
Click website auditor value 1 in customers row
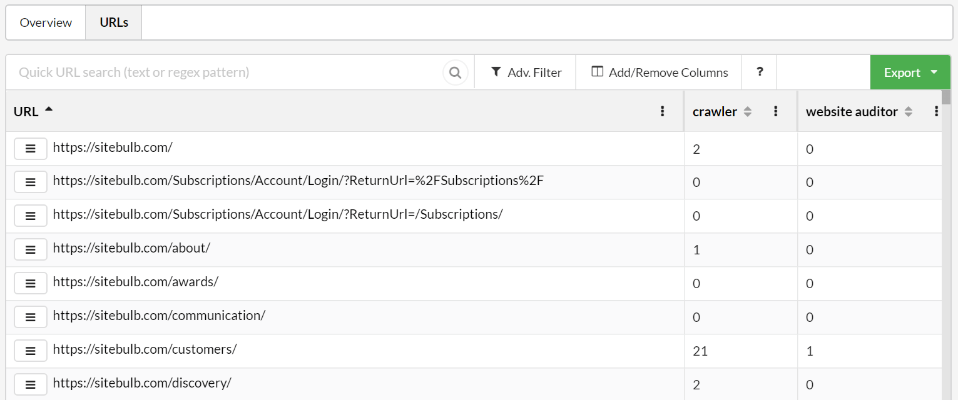coord(810,351)
